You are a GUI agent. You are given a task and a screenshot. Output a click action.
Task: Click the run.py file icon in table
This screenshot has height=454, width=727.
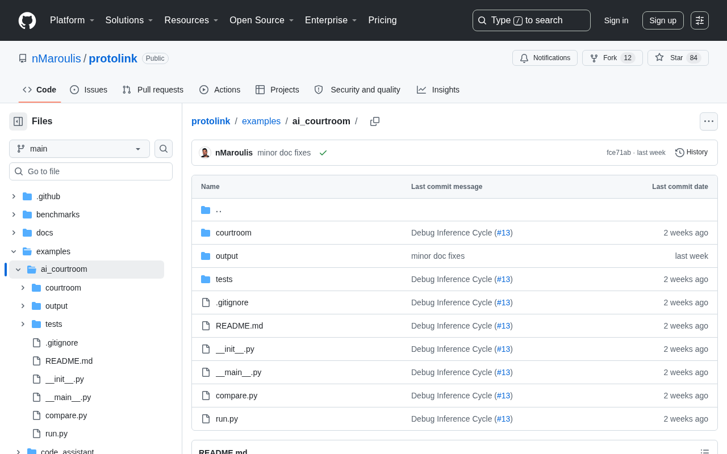point(206,419)
